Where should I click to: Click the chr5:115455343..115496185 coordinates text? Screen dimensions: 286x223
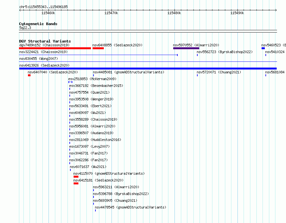pyautogui.click(x=43, y=7)
